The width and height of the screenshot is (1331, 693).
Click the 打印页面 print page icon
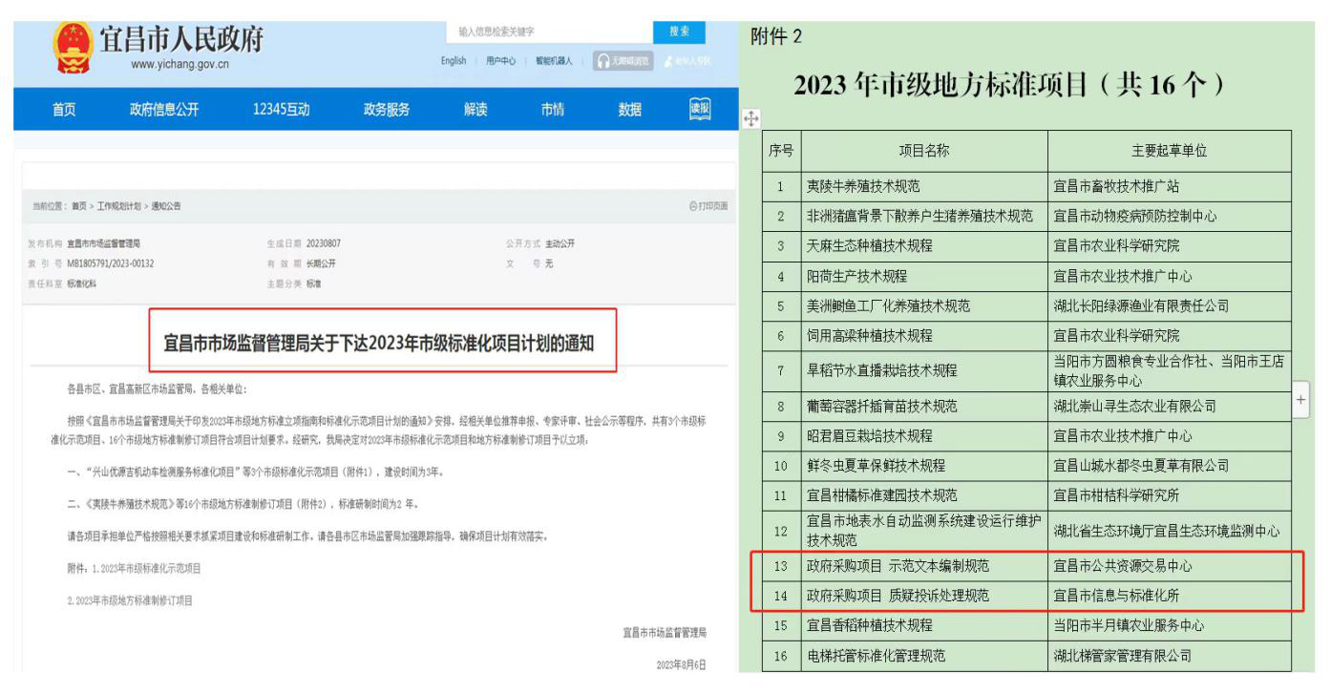pyautogui.click(x=708, y=206)
